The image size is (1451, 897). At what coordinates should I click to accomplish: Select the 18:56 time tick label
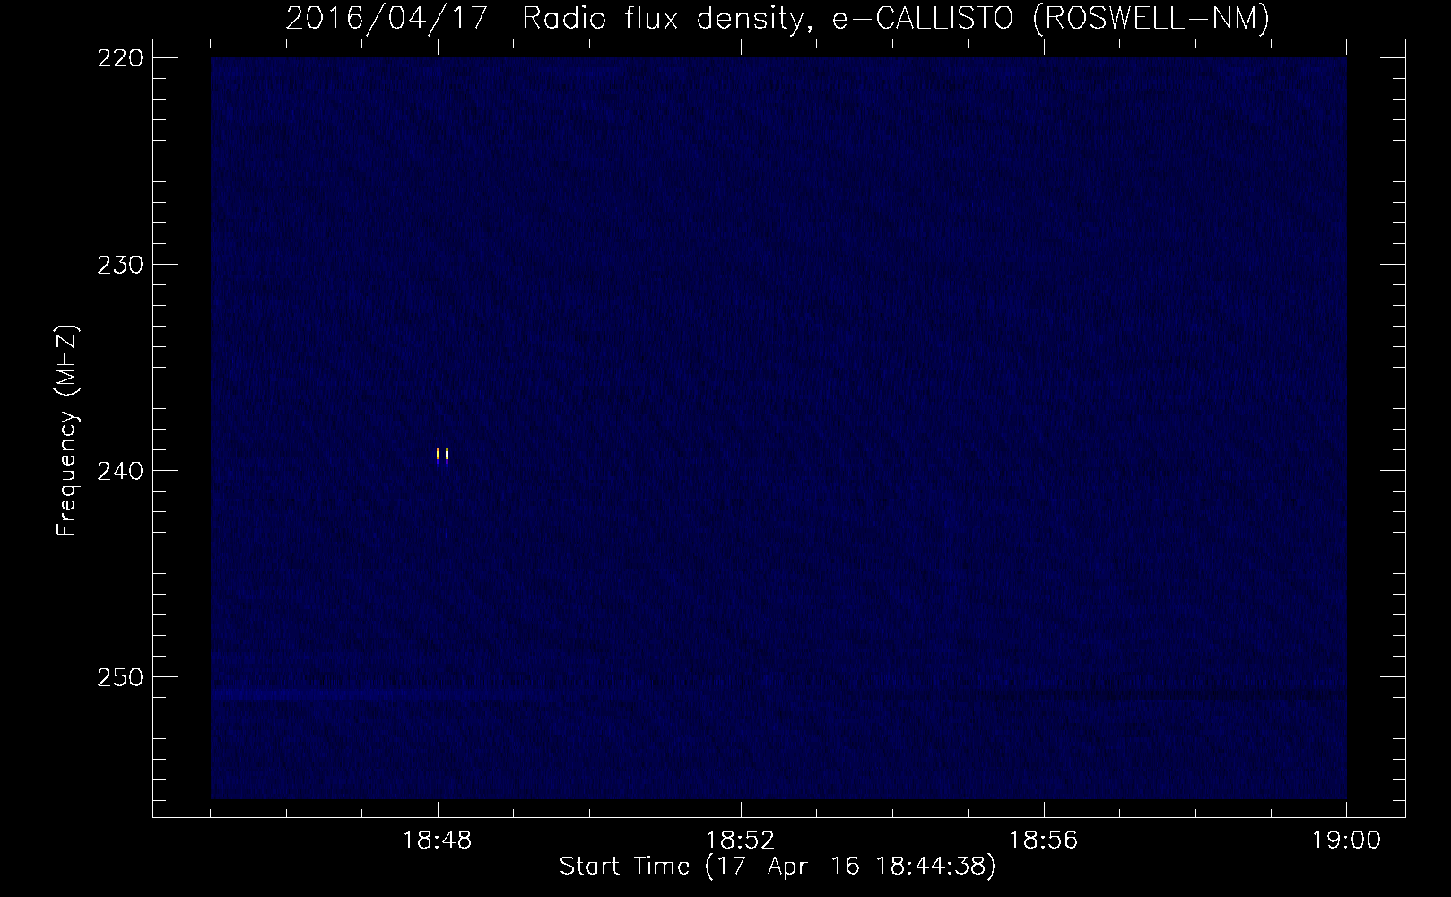coord(1044,840)
